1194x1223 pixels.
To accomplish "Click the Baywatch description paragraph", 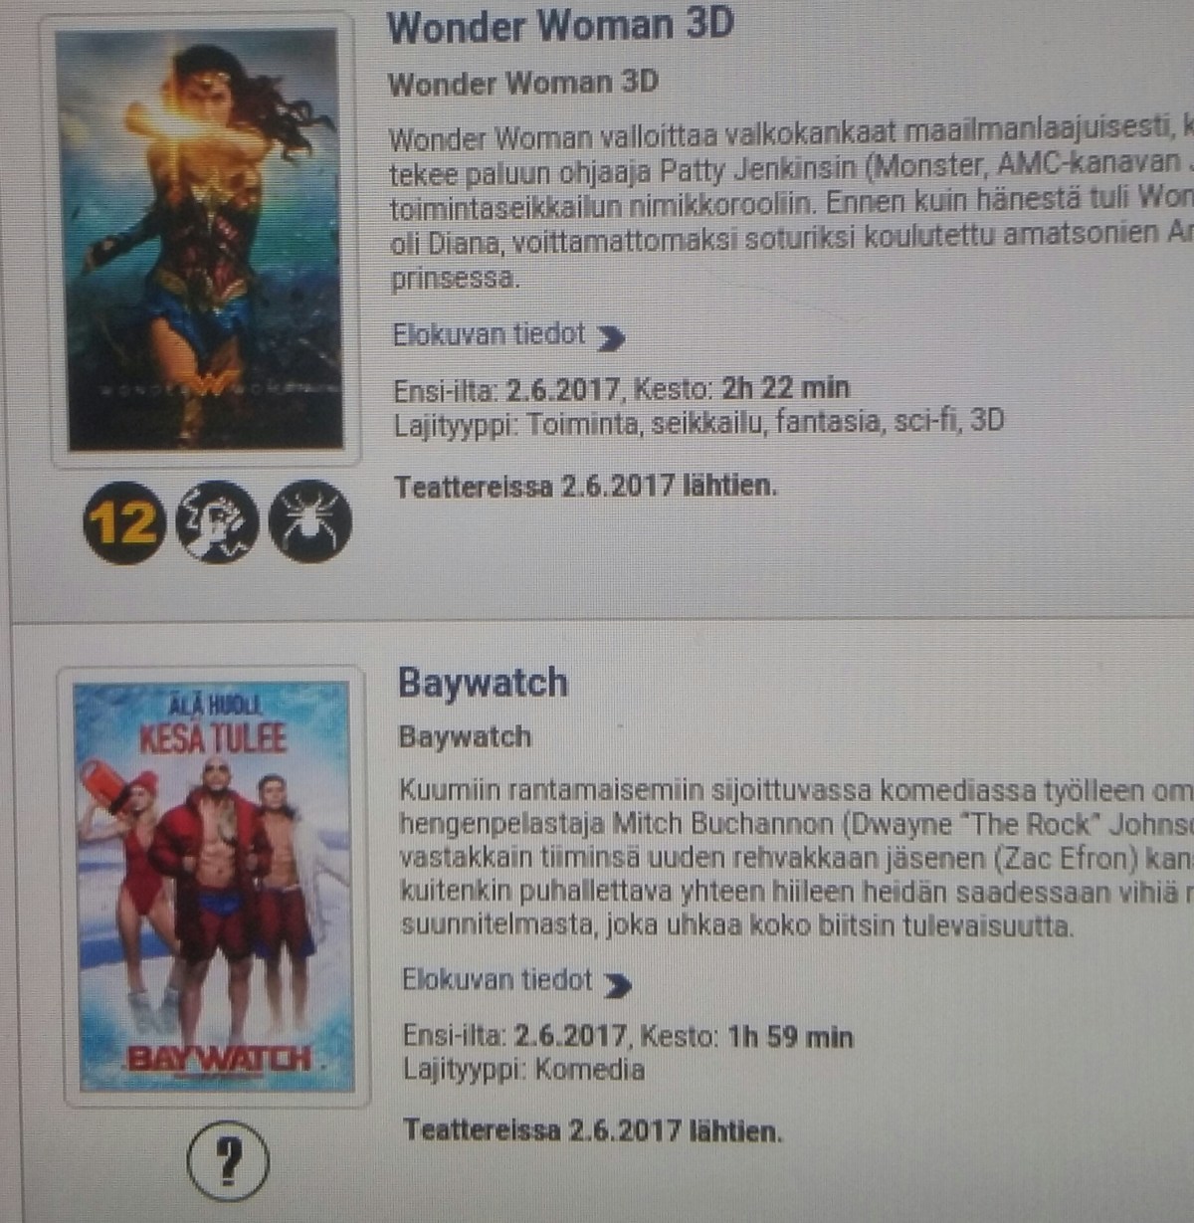I will pos(796,859).
